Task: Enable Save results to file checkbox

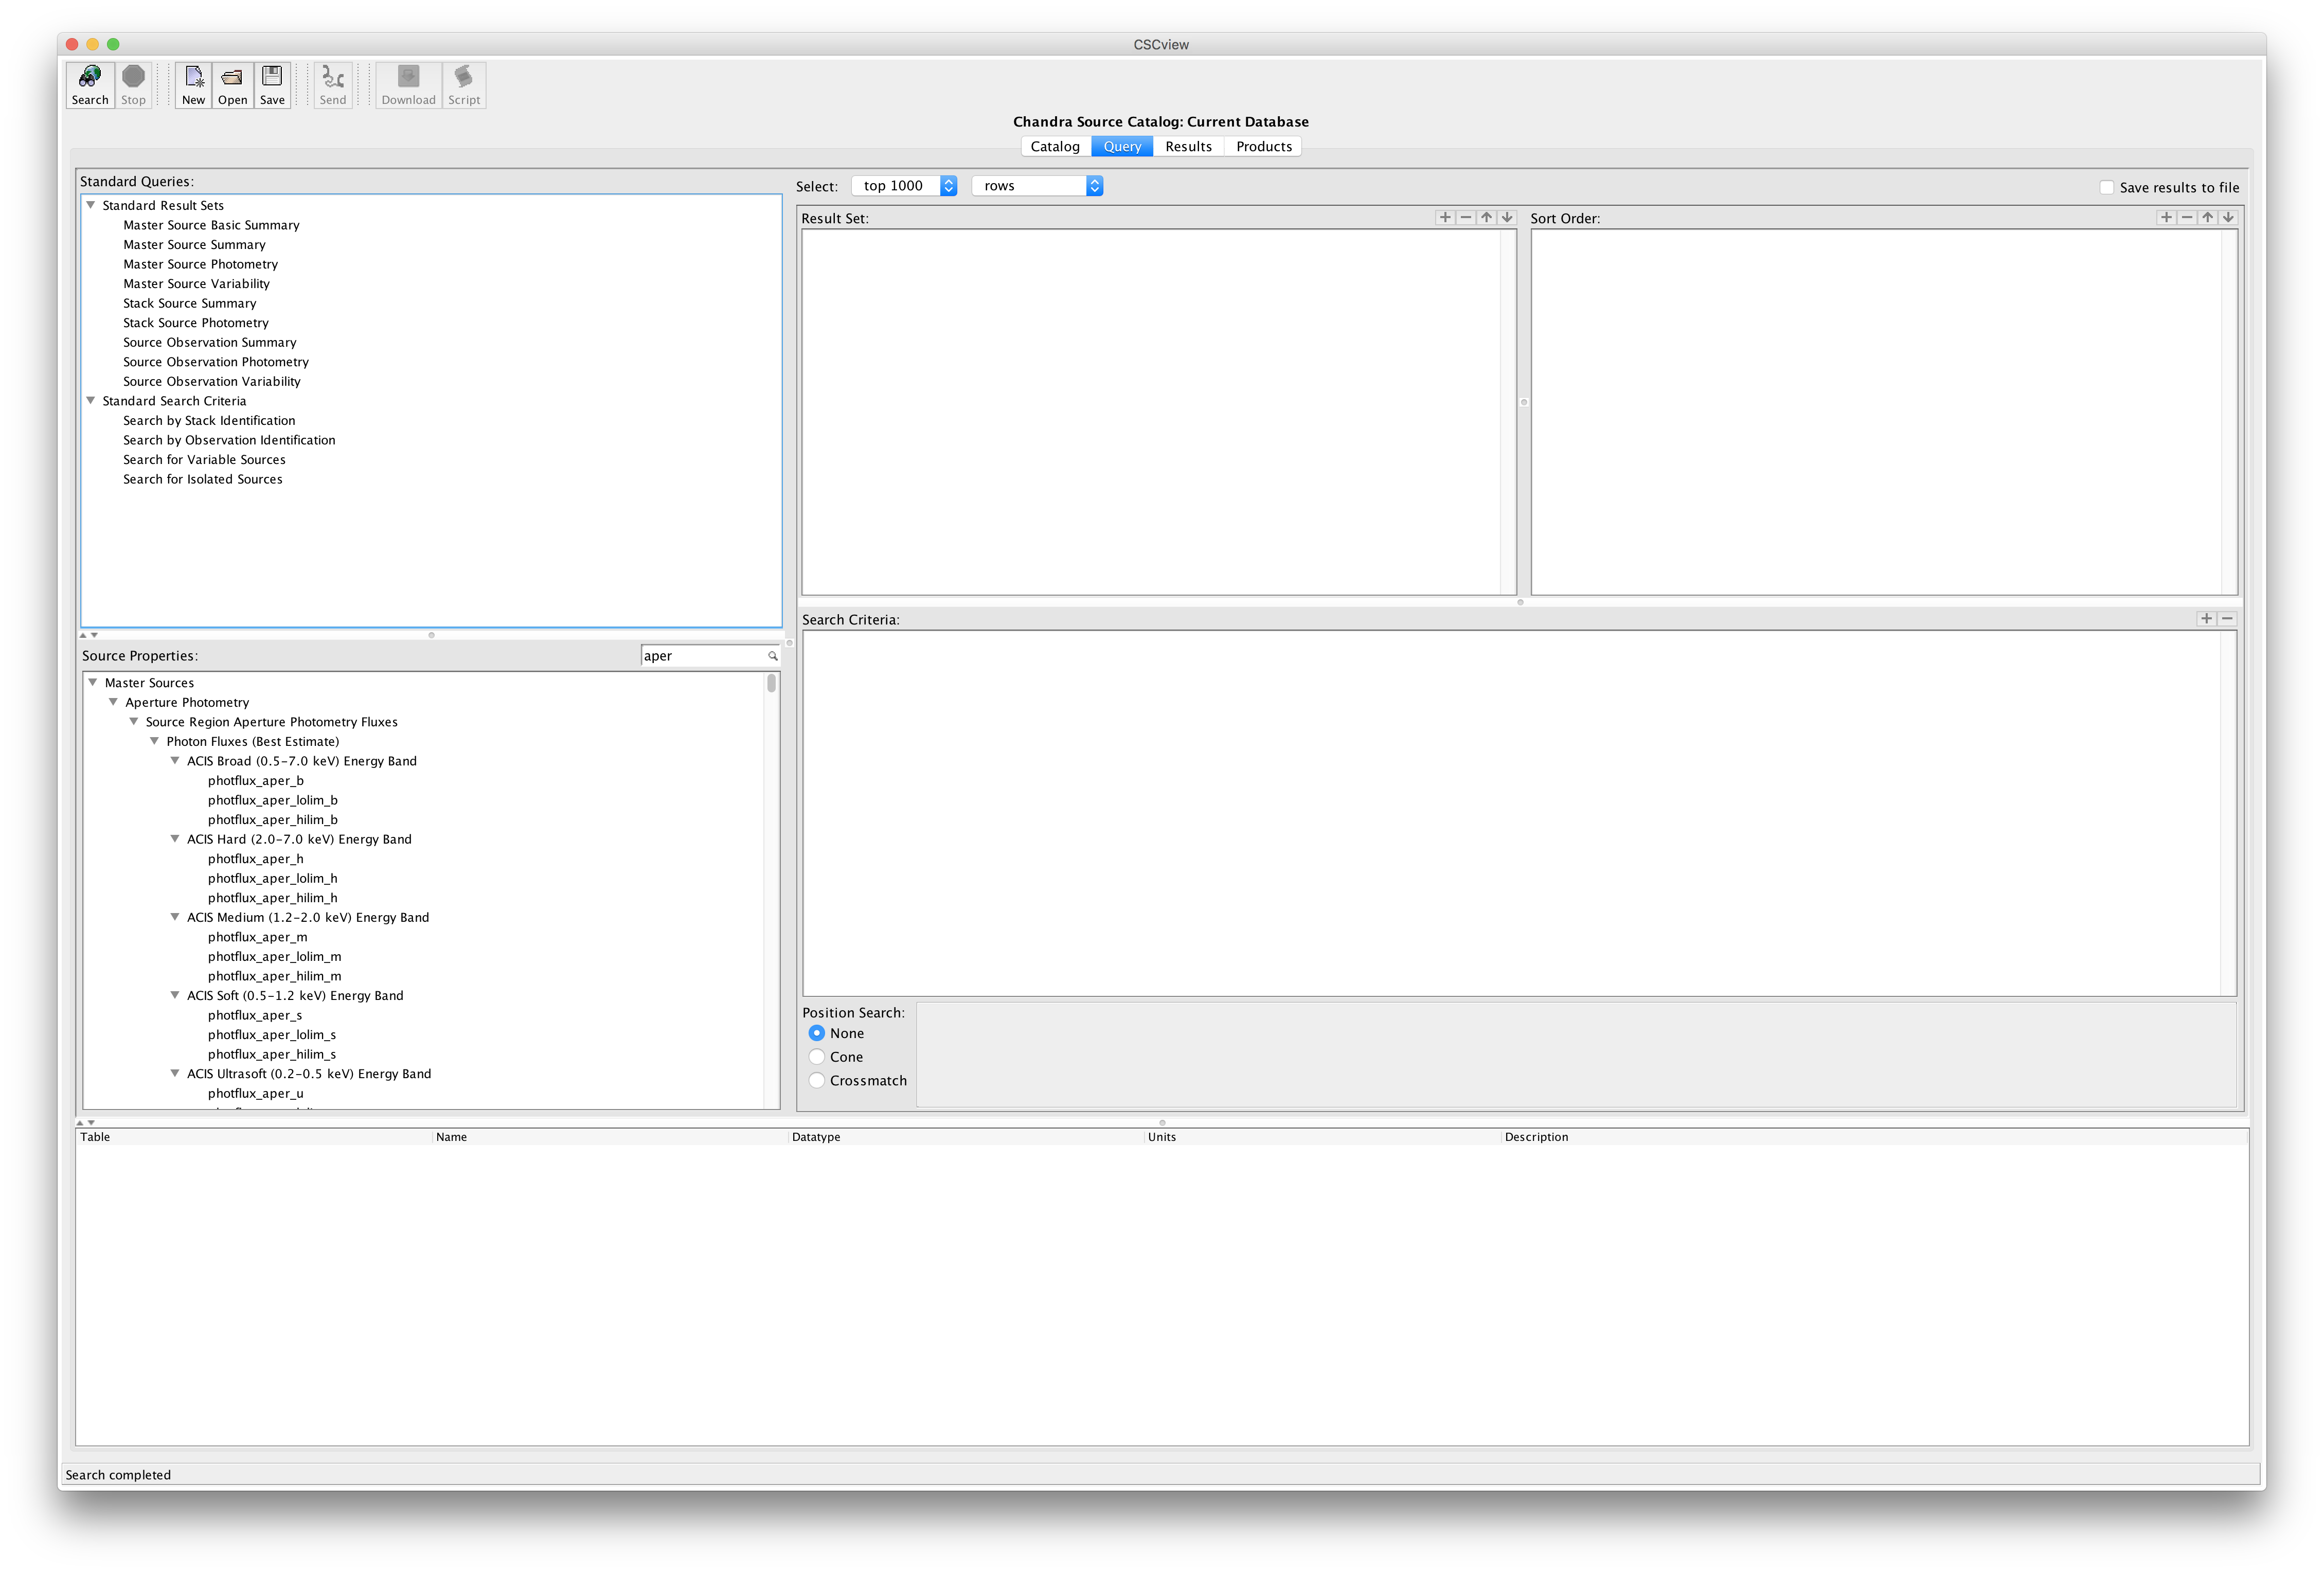Action: point(2106,187)
